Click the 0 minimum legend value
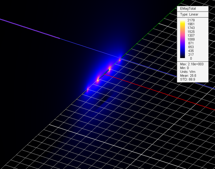Screen dimensions: 215x169 click(x=191, y=59)
